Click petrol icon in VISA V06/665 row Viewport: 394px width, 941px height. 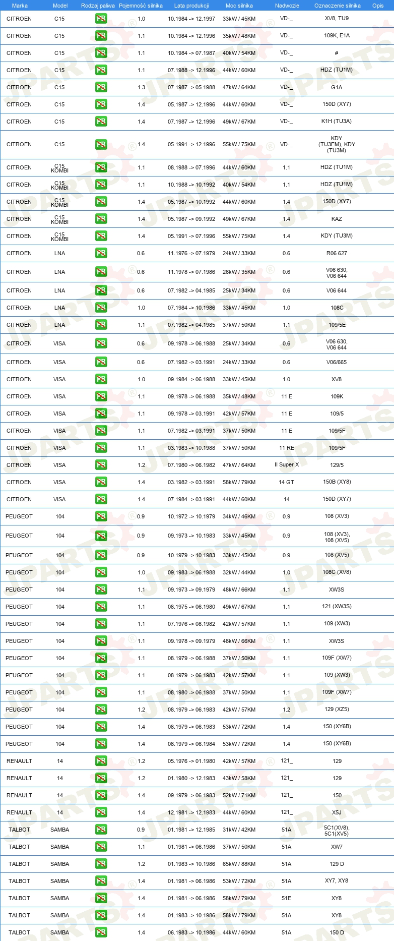(101, 362)
